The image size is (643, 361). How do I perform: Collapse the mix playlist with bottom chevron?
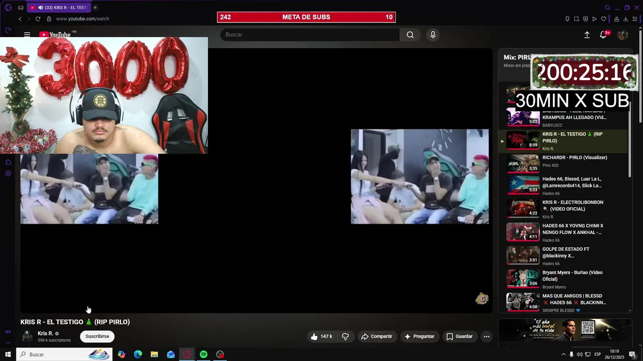pos(630,310)
